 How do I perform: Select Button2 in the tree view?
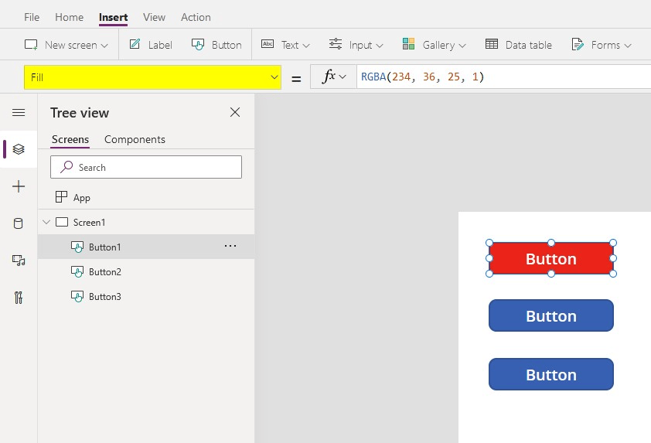[x=104, y=272]
